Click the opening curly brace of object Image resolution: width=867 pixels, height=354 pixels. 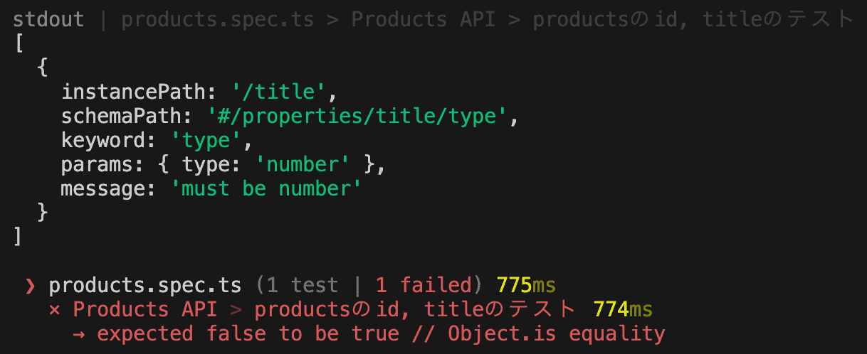(42, 68)
